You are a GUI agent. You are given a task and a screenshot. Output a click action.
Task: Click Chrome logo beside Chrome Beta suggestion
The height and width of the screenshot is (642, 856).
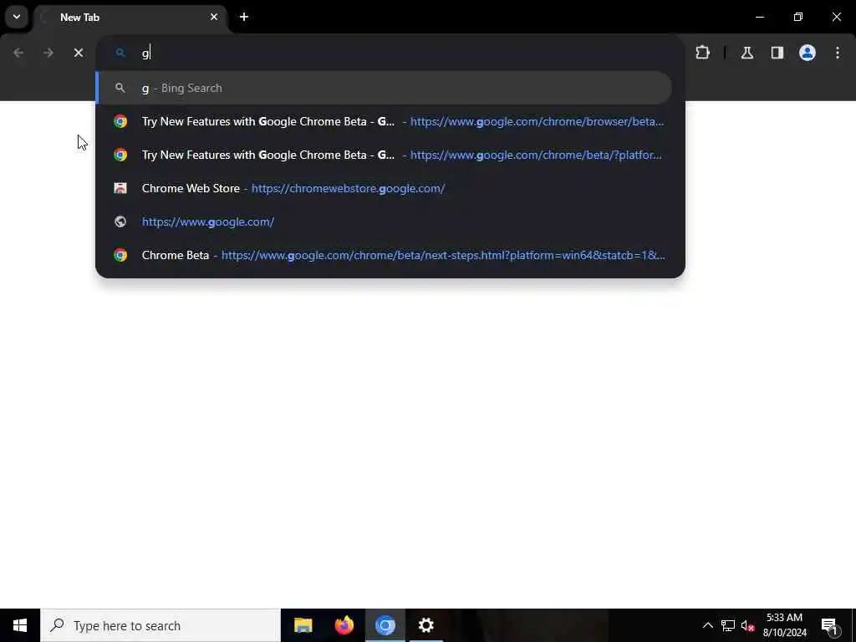(x=120, y=255)
